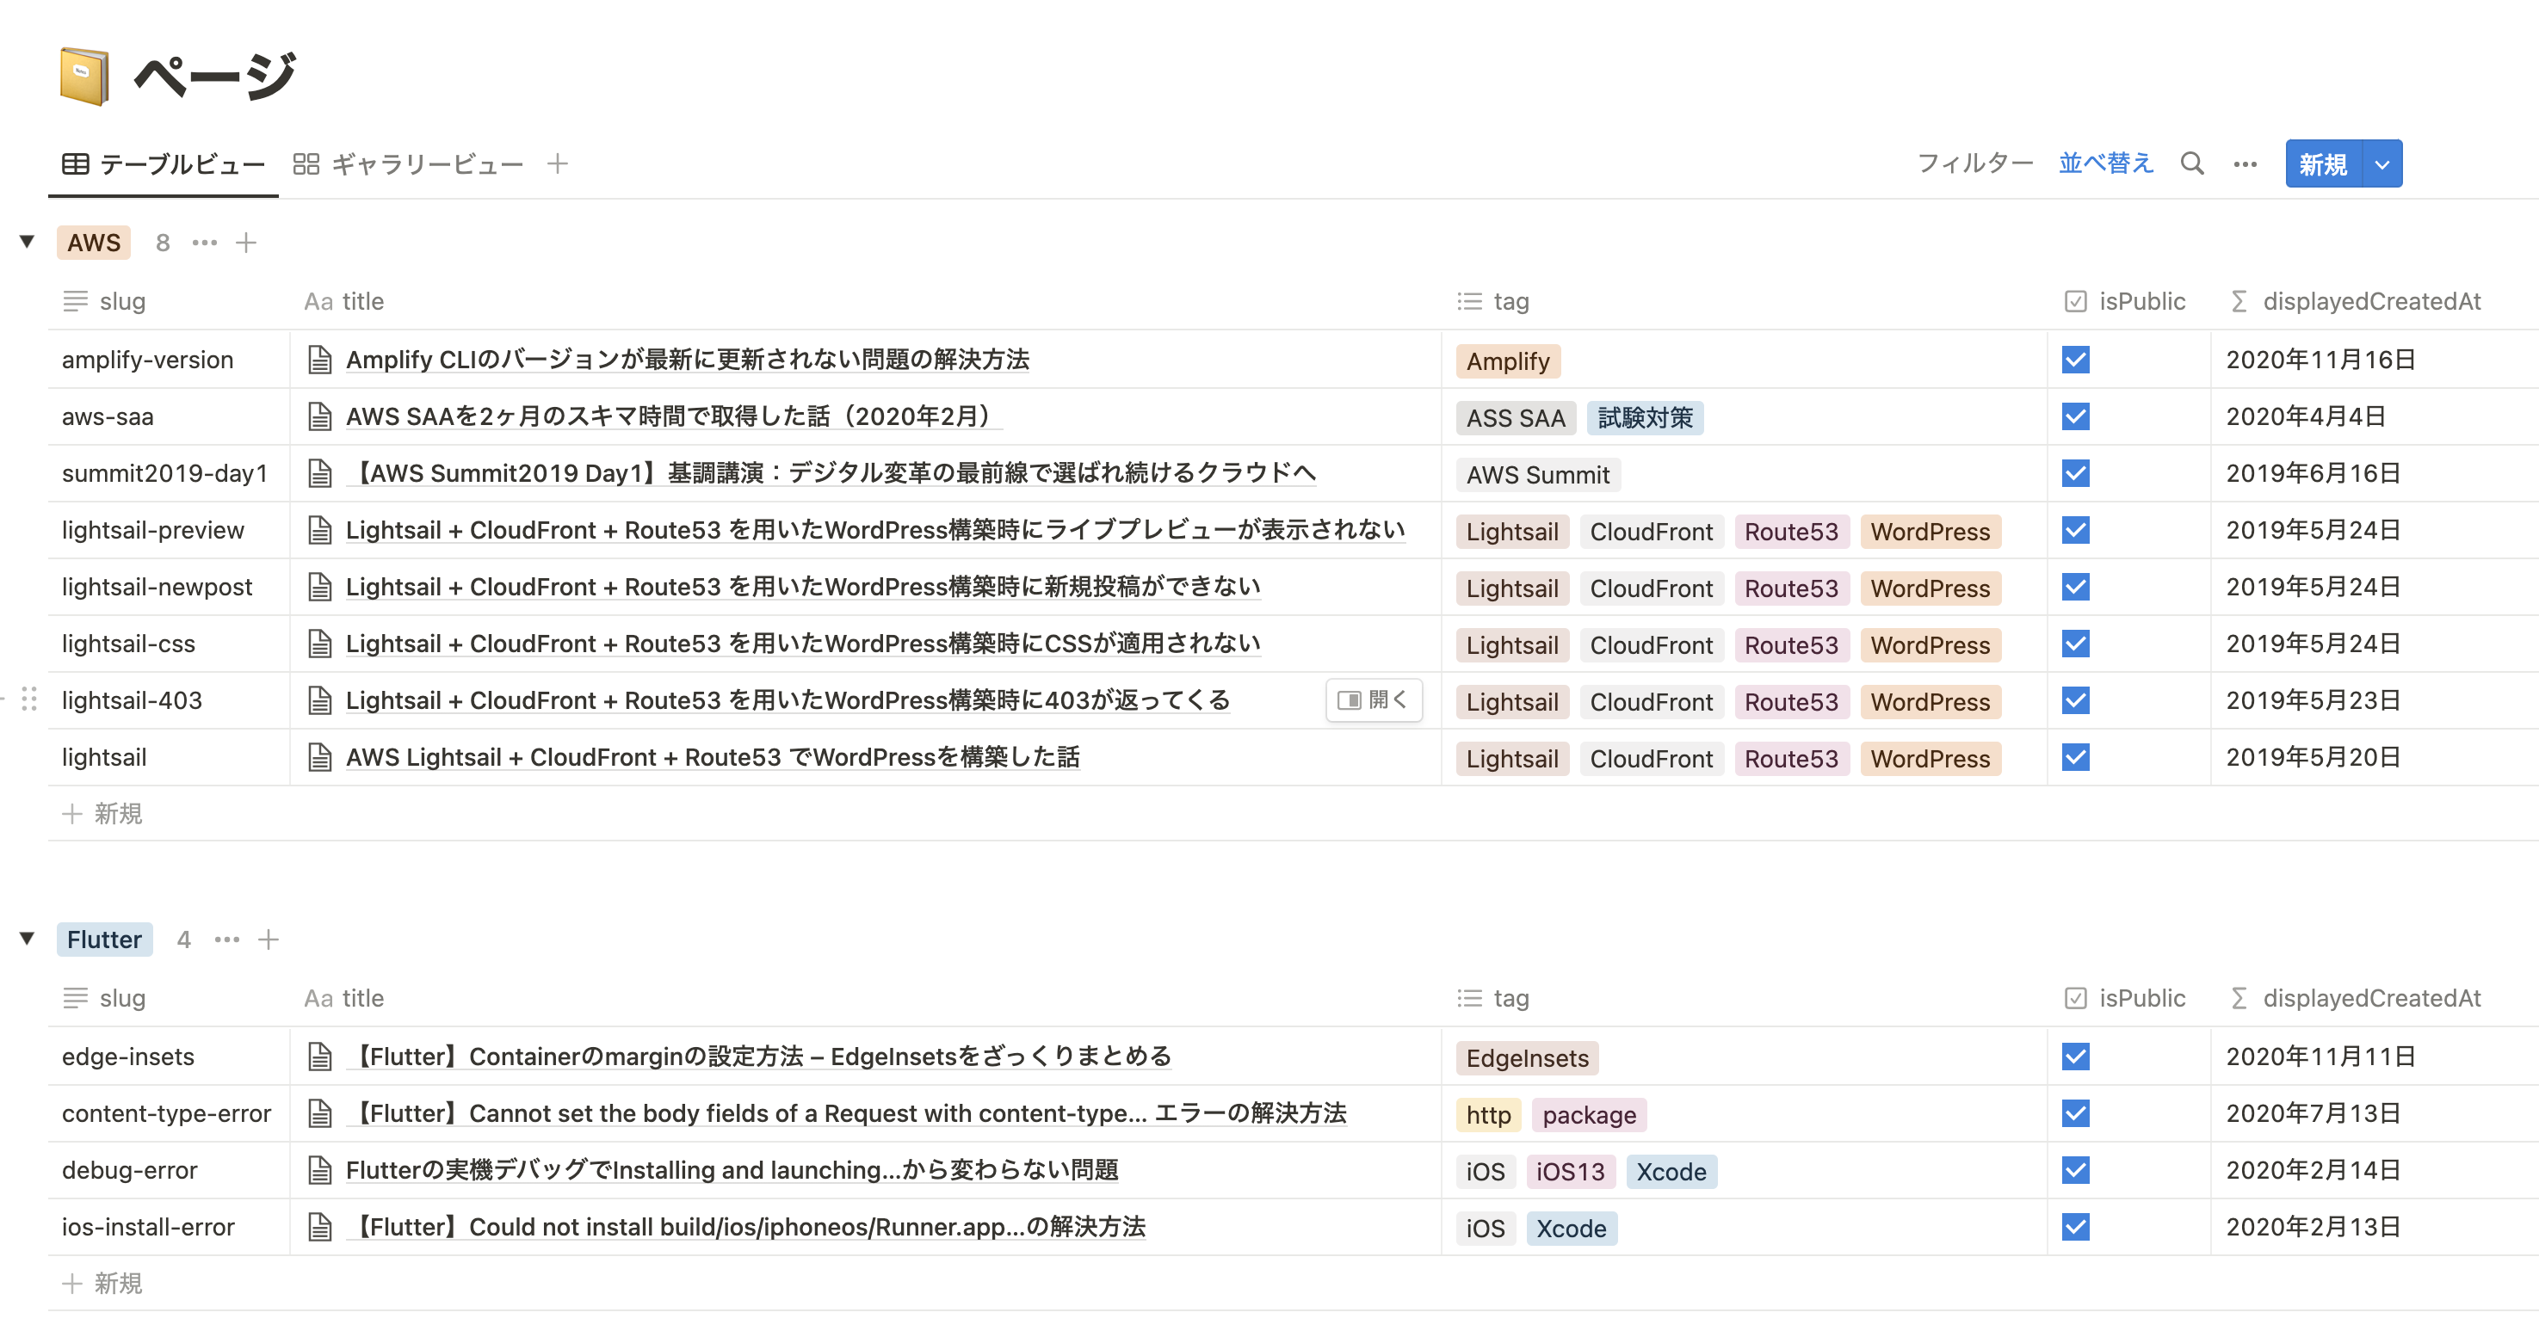Uncheck isPublic for aws-saa
The height and width of the screenshot is (1337, 2539).
(2076, 416)
